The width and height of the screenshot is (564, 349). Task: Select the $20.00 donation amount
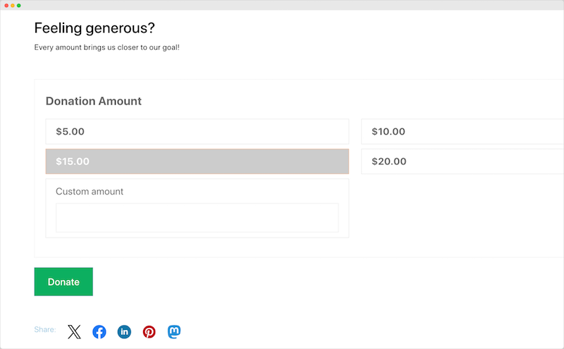[462, 161]
